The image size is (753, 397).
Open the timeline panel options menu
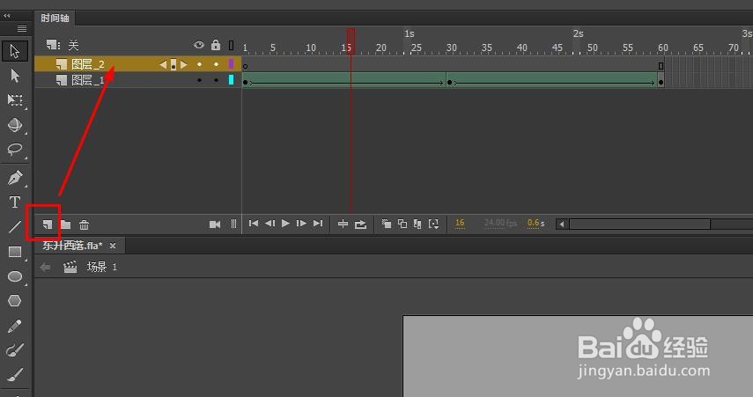(x=22, y=28)
